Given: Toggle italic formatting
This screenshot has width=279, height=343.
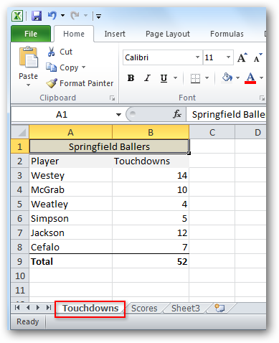Looking at the screenshot, I should click(x=147, y=78).
